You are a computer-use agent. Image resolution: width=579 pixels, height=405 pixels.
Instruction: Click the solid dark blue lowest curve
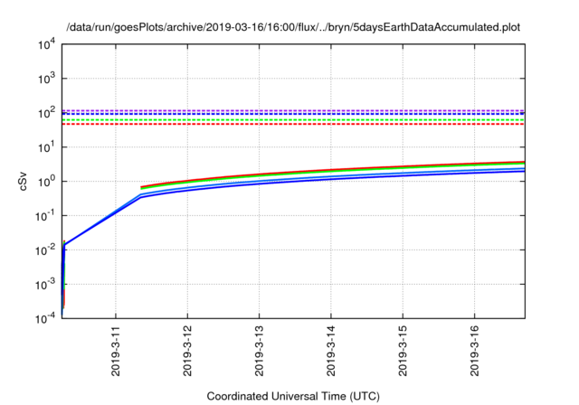[x=332, y=180]
